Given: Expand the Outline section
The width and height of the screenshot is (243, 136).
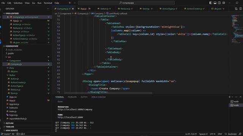Looking at the screenshot, I should coord(9,123).
